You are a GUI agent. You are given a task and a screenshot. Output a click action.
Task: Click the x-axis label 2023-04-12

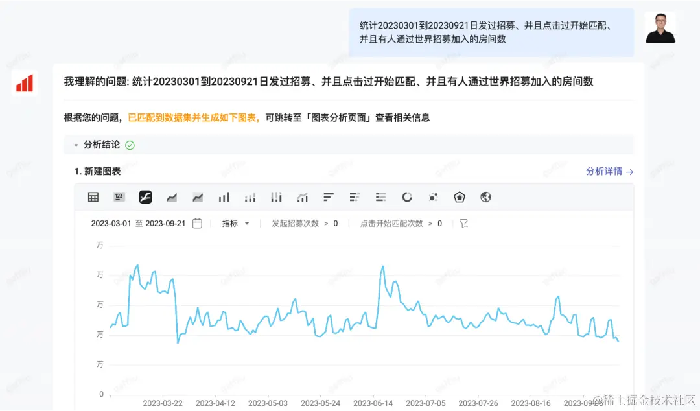[215, 403]
